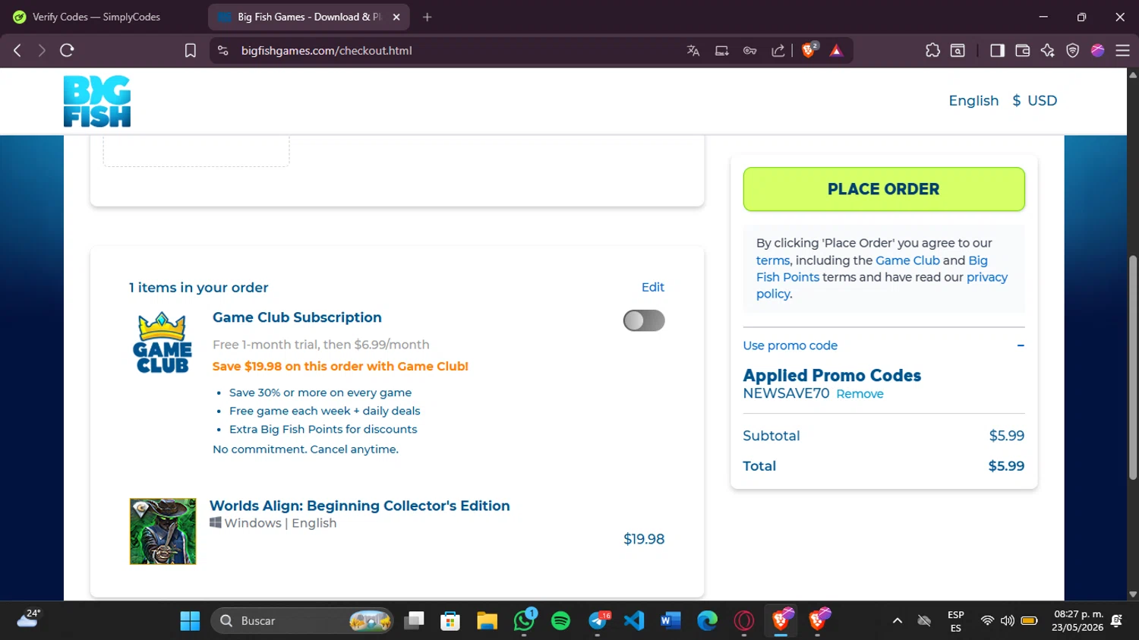
Task: Go back to the previous page
Action: 17,51
